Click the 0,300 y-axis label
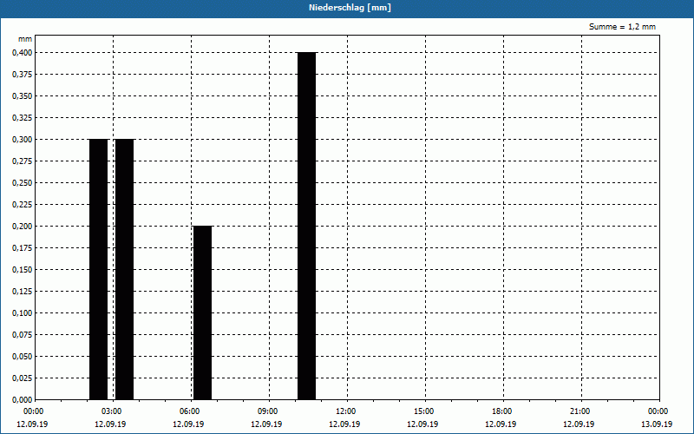This screenshot has height=434, width=694. click(x=23, y=140)
